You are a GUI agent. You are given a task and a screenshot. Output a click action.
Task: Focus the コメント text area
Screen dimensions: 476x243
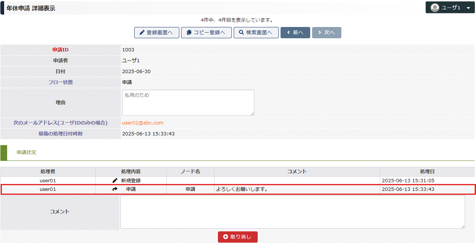pyautogui.click(x=293, y=212)
